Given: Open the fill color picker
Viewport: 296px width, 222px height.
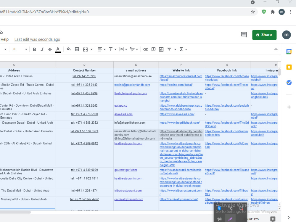Looking at the screenshot, I should [69, 49].
